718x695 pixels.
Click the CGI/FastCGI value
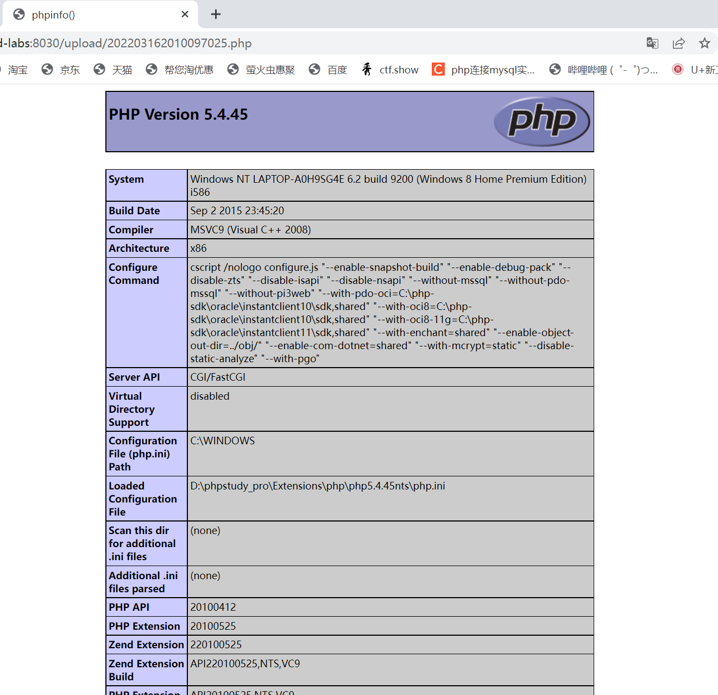click(x=218, y=377)
